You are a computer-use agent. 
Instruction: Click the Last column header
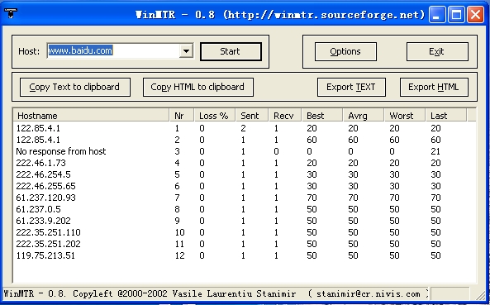446,116
